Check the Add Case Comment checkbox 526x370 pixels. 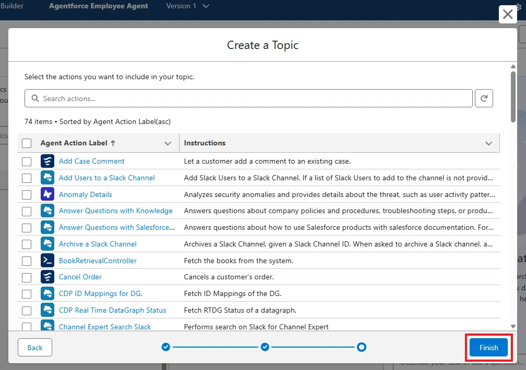(x=27, y=162)
